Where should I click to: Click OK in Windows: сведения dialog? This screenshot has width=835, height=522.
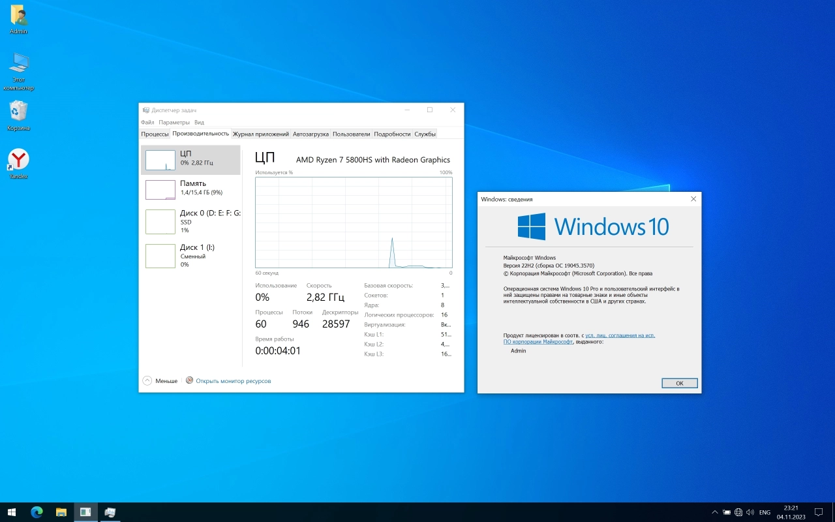click(x=679, y=383)
